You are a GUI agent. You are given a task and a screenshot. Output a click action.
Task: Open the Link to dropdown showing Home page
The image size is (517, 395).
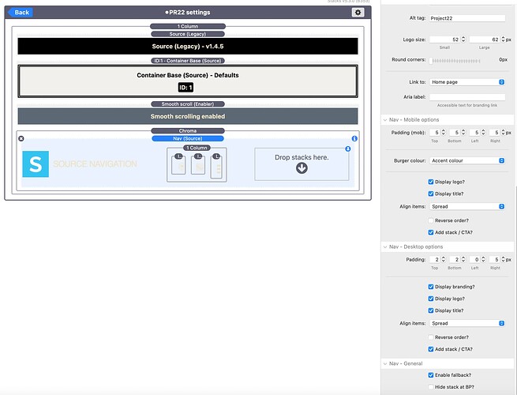(467, 81)
